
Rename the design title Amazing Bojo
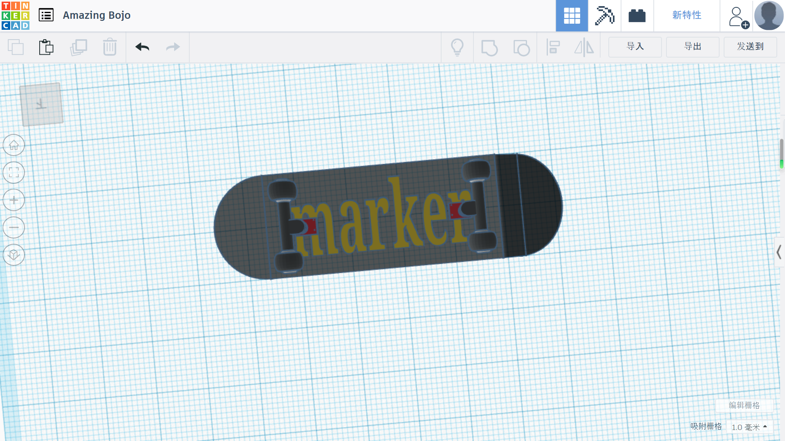[x=96, y=15]
